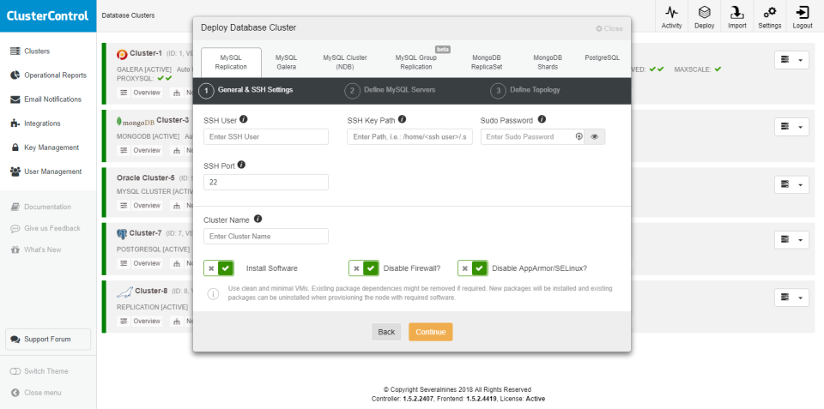Open Operational Reports in sidebar
The width and height of the screenshot is (824, 409).
48,75
